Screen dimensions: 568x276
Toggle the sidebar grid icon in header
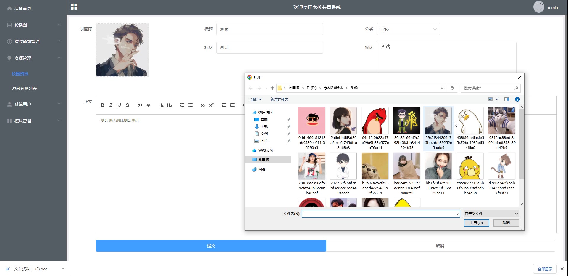pyautogui.click(x=74, y=7)
